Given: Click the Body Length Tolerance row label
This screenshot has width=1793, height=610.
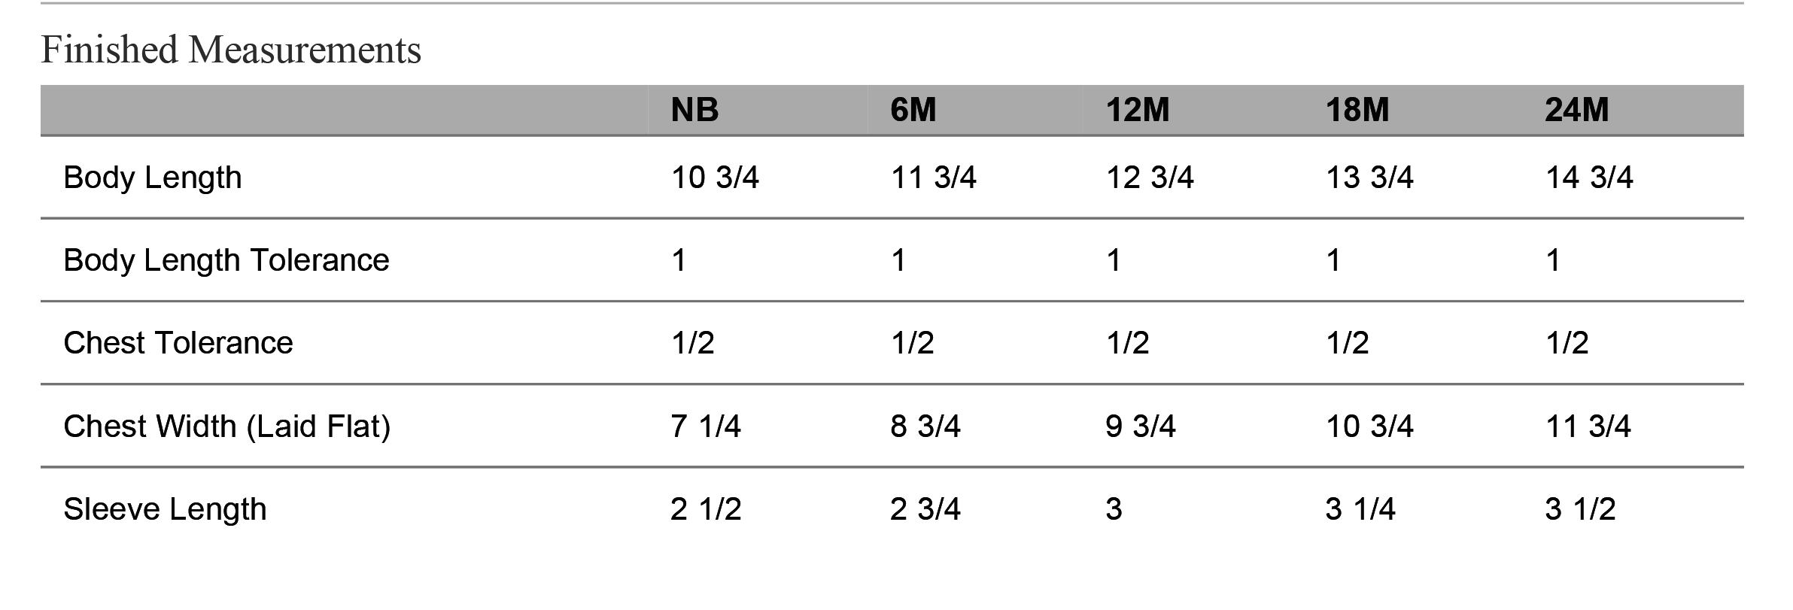Looking at the screenshot, I should pos(226,260).
